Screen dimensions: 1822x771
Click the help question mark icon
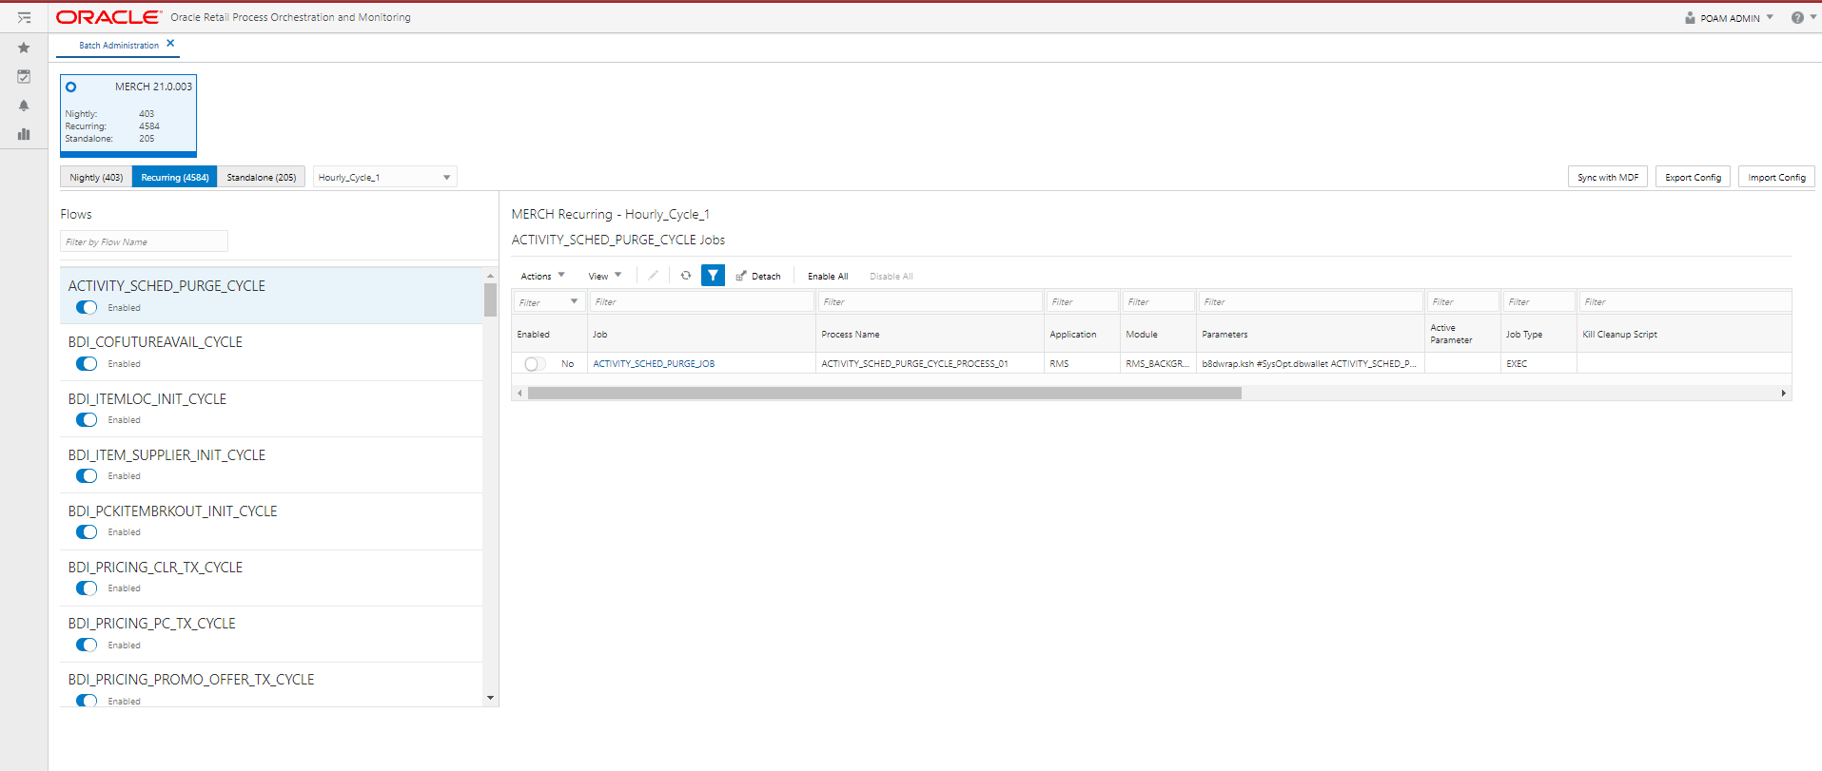[1796, 18]
